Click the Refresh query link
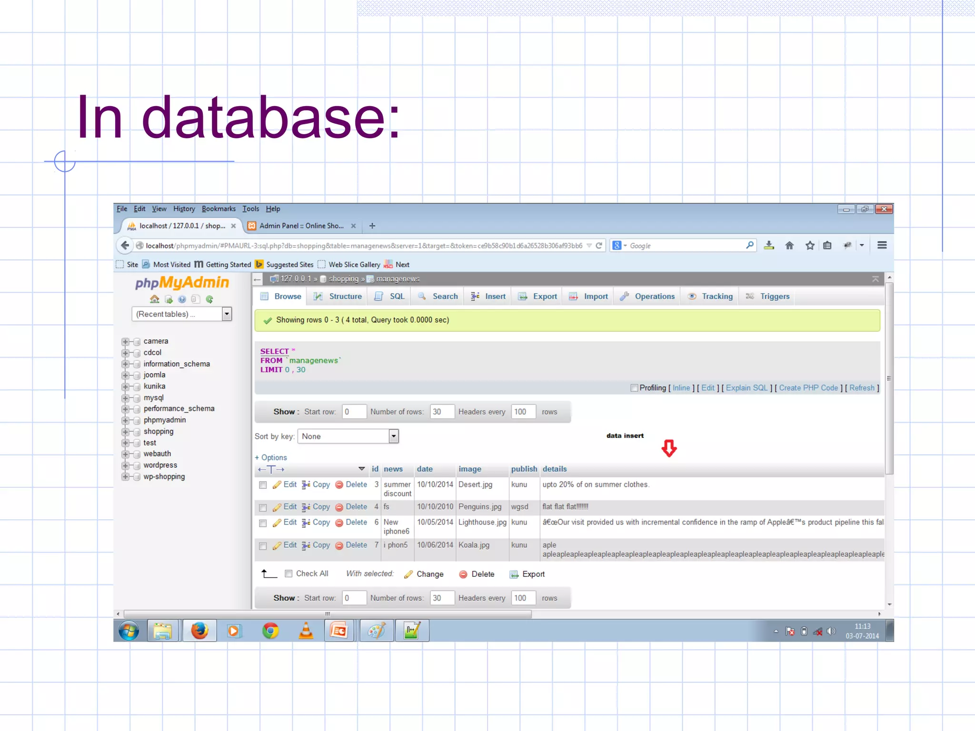Viewport: 975px width, 731px height. [x=862, y=388]
